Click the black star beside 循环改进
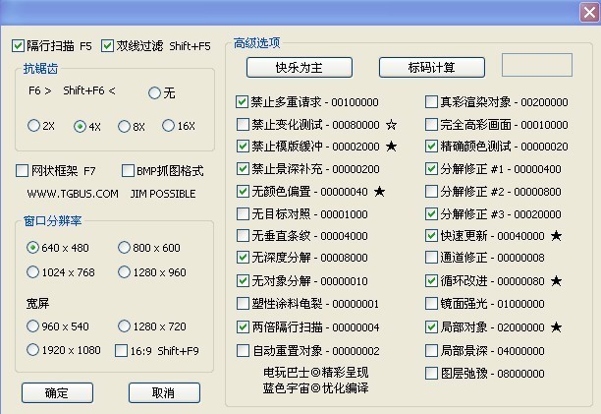 (x=556, y=281)
